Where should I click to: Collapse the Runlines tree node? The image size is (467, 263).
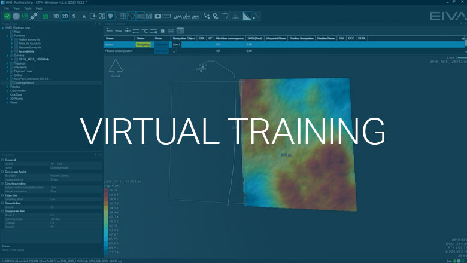coord(7,36)
